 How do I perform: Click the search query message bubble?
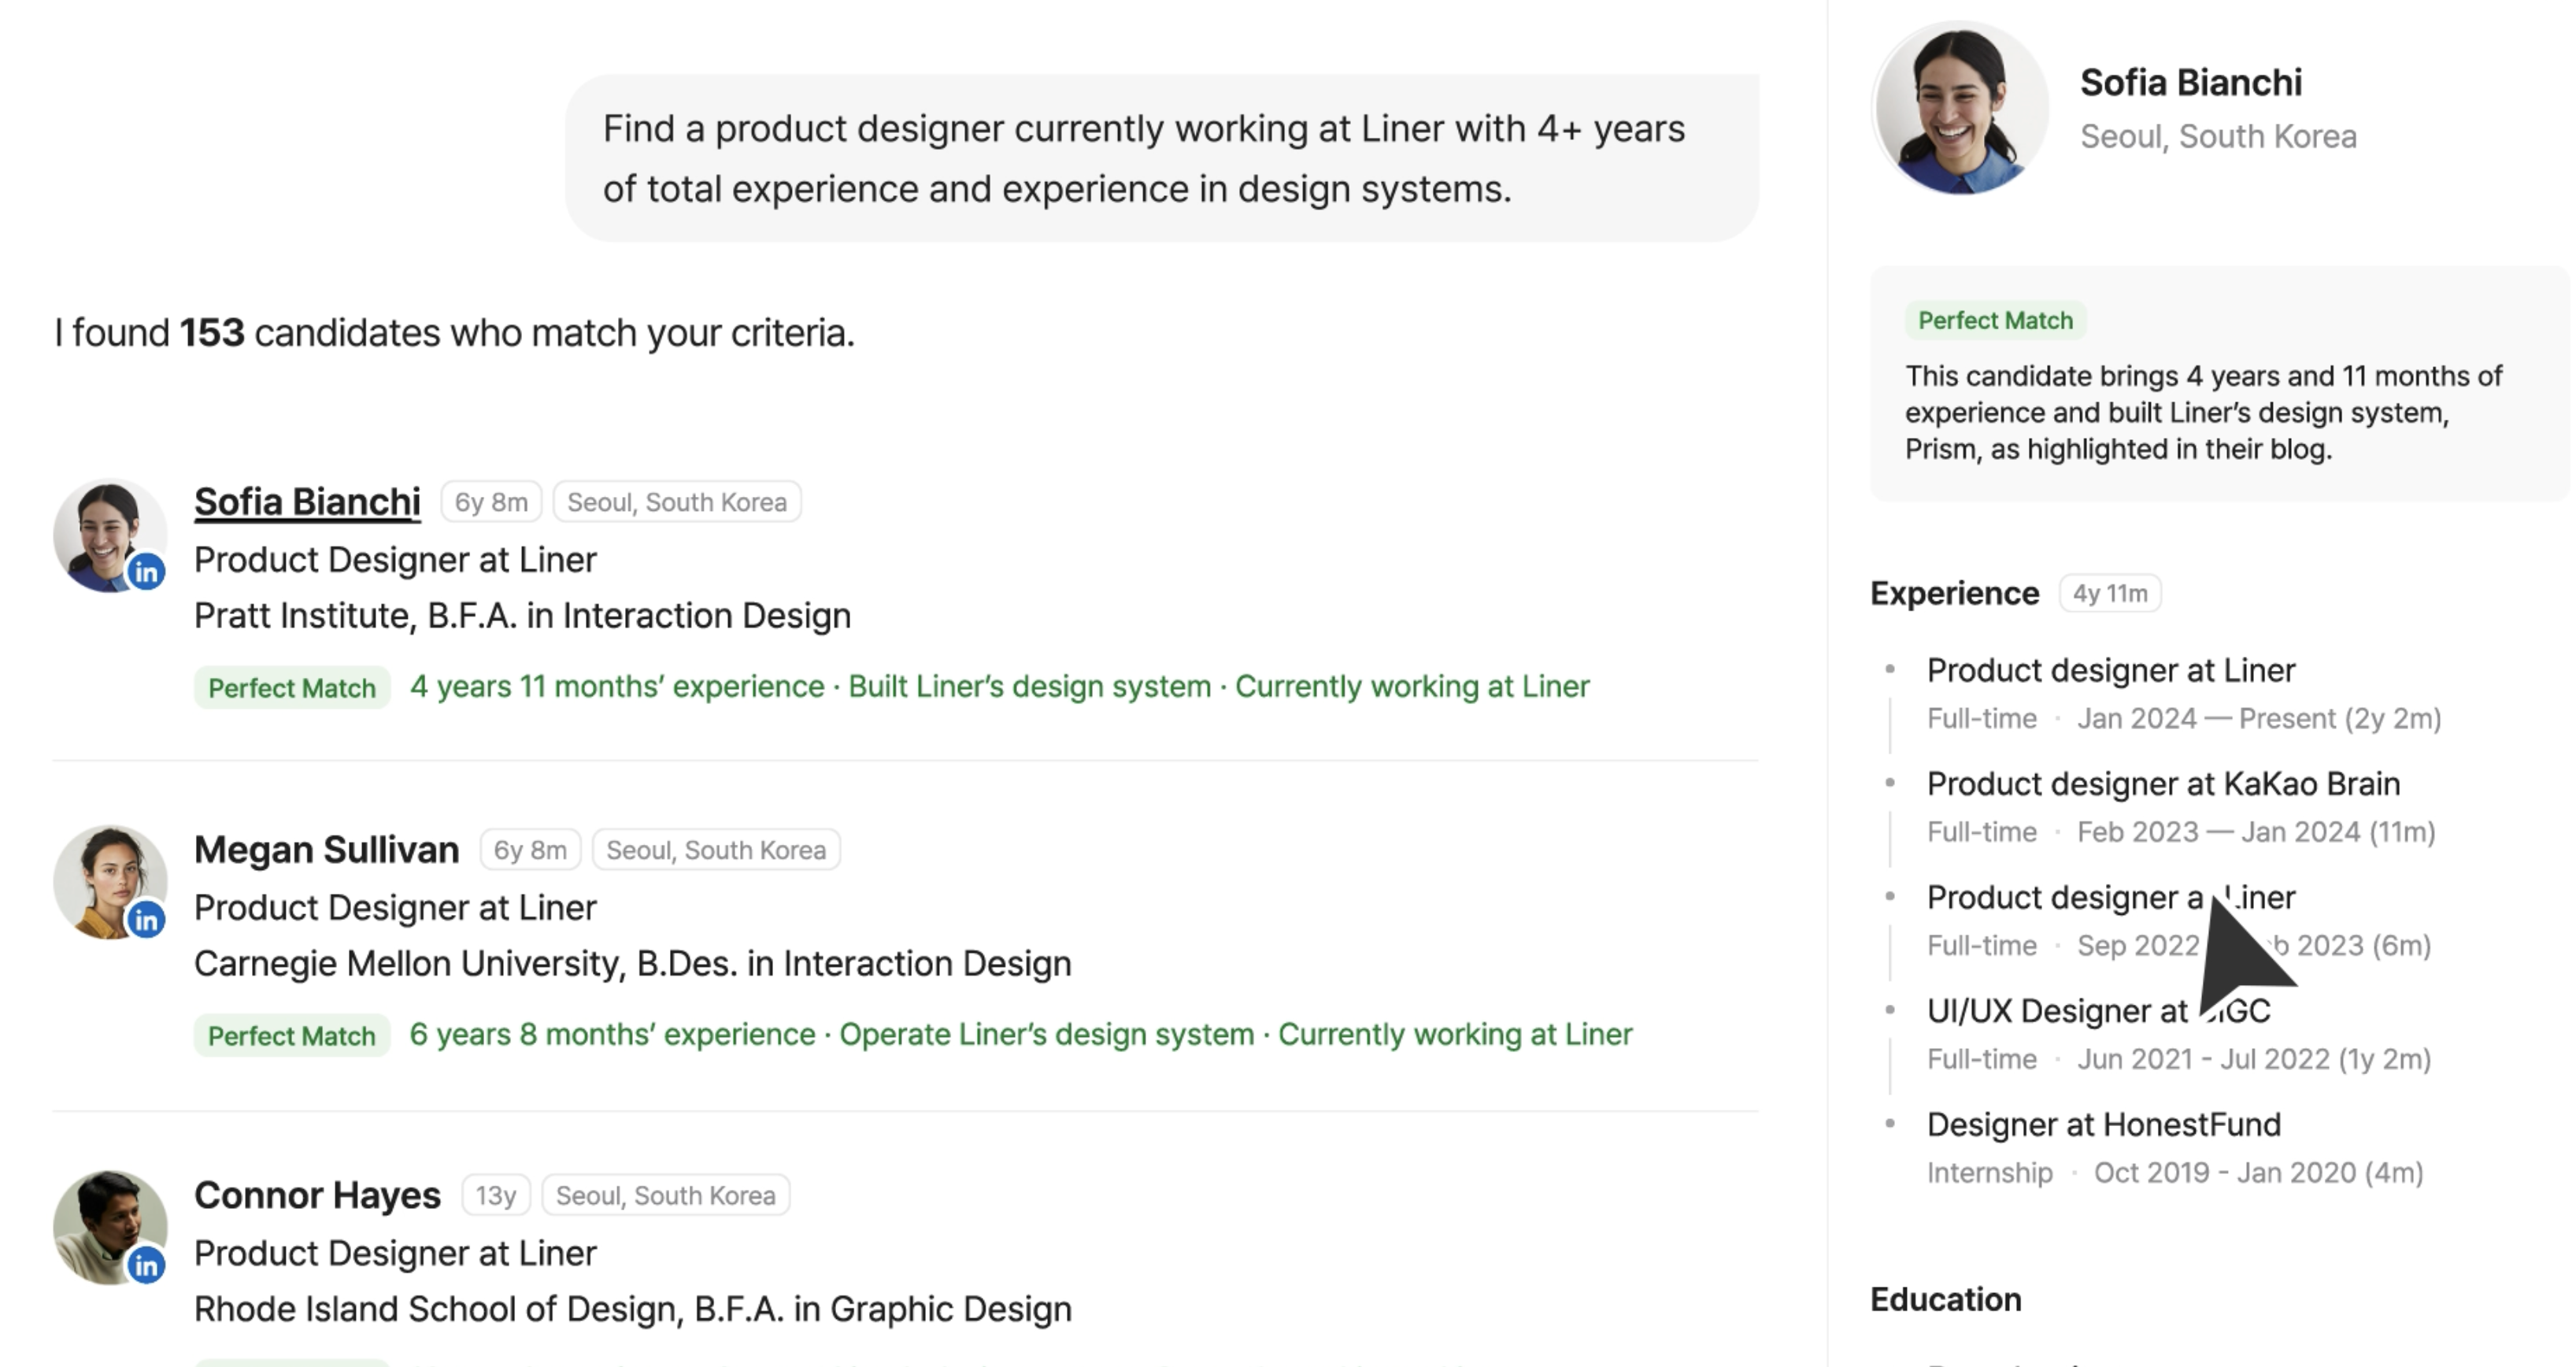[1161, 158]
